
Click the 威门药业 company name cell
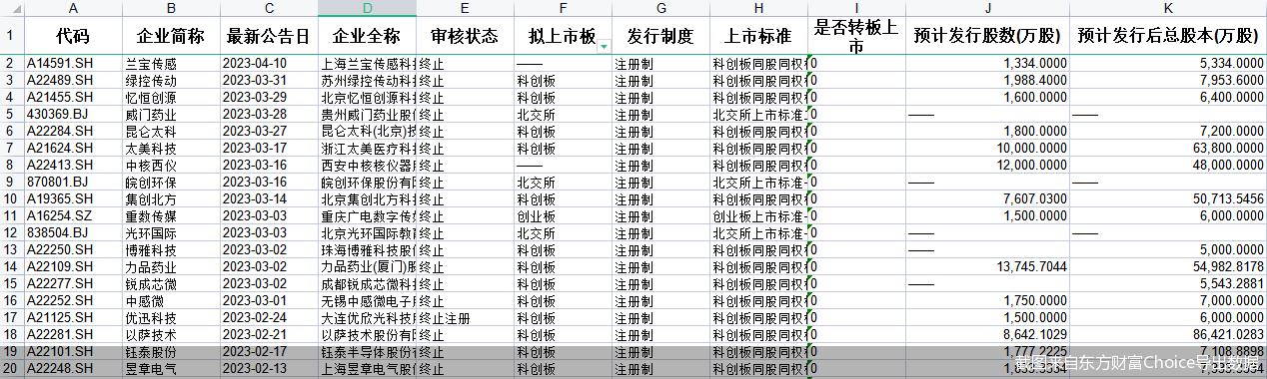click(170, 115)
